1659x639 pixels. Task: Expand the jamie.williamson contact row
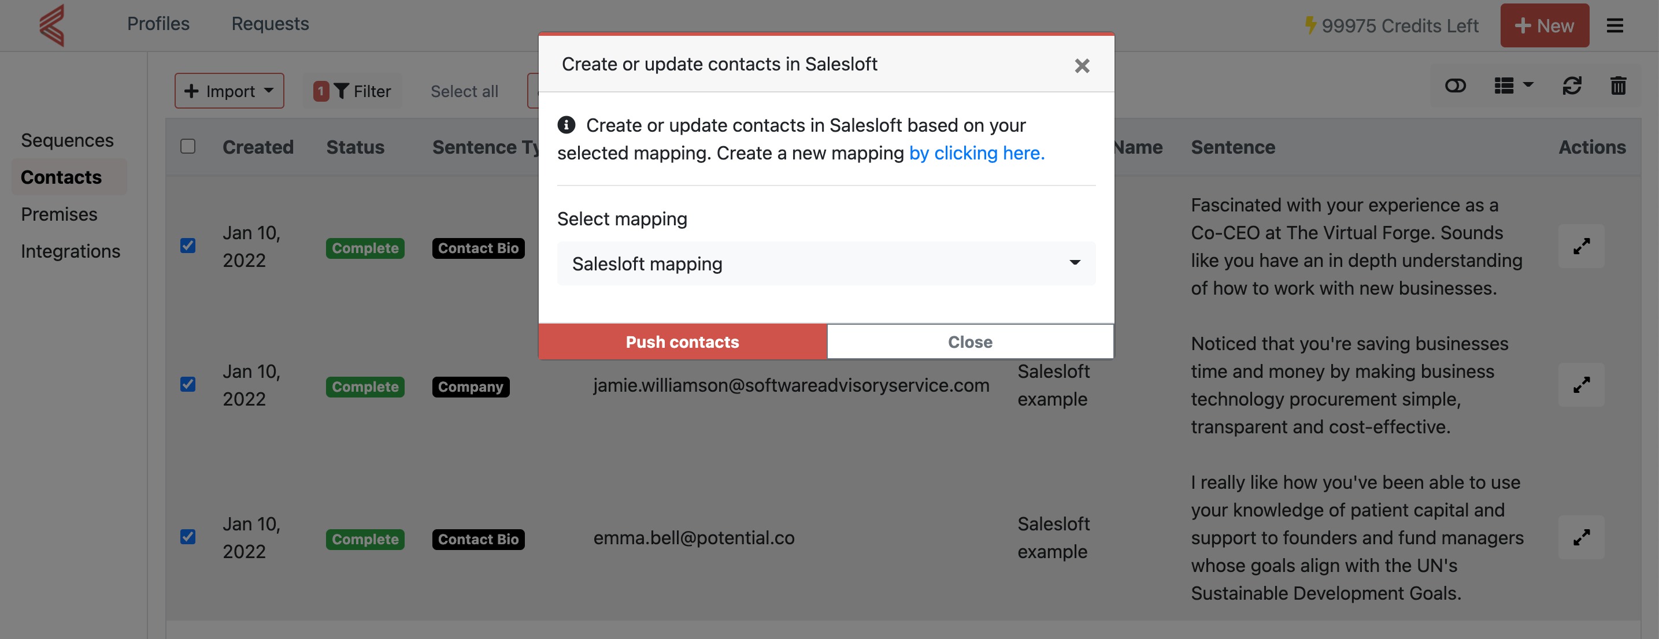click(x=1581, y=385)
